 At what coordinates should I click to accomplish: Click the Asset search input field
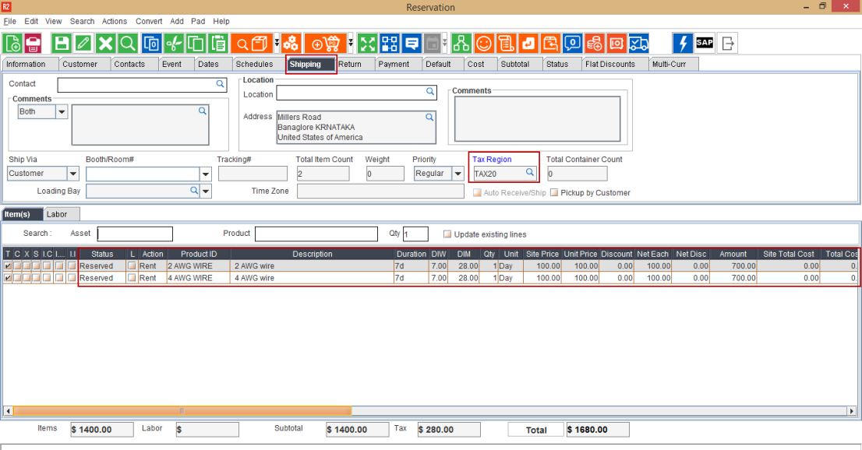coord(135,234)
